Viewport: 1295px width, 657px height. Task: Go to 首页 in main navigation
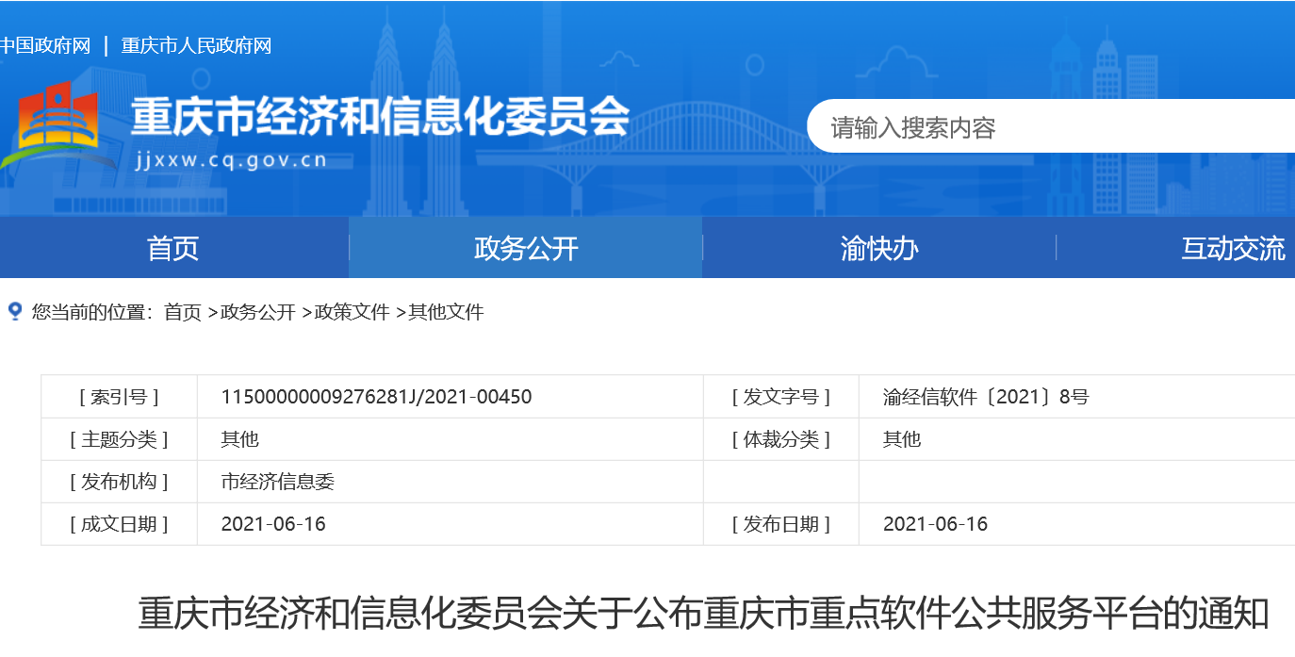(173, 249)
